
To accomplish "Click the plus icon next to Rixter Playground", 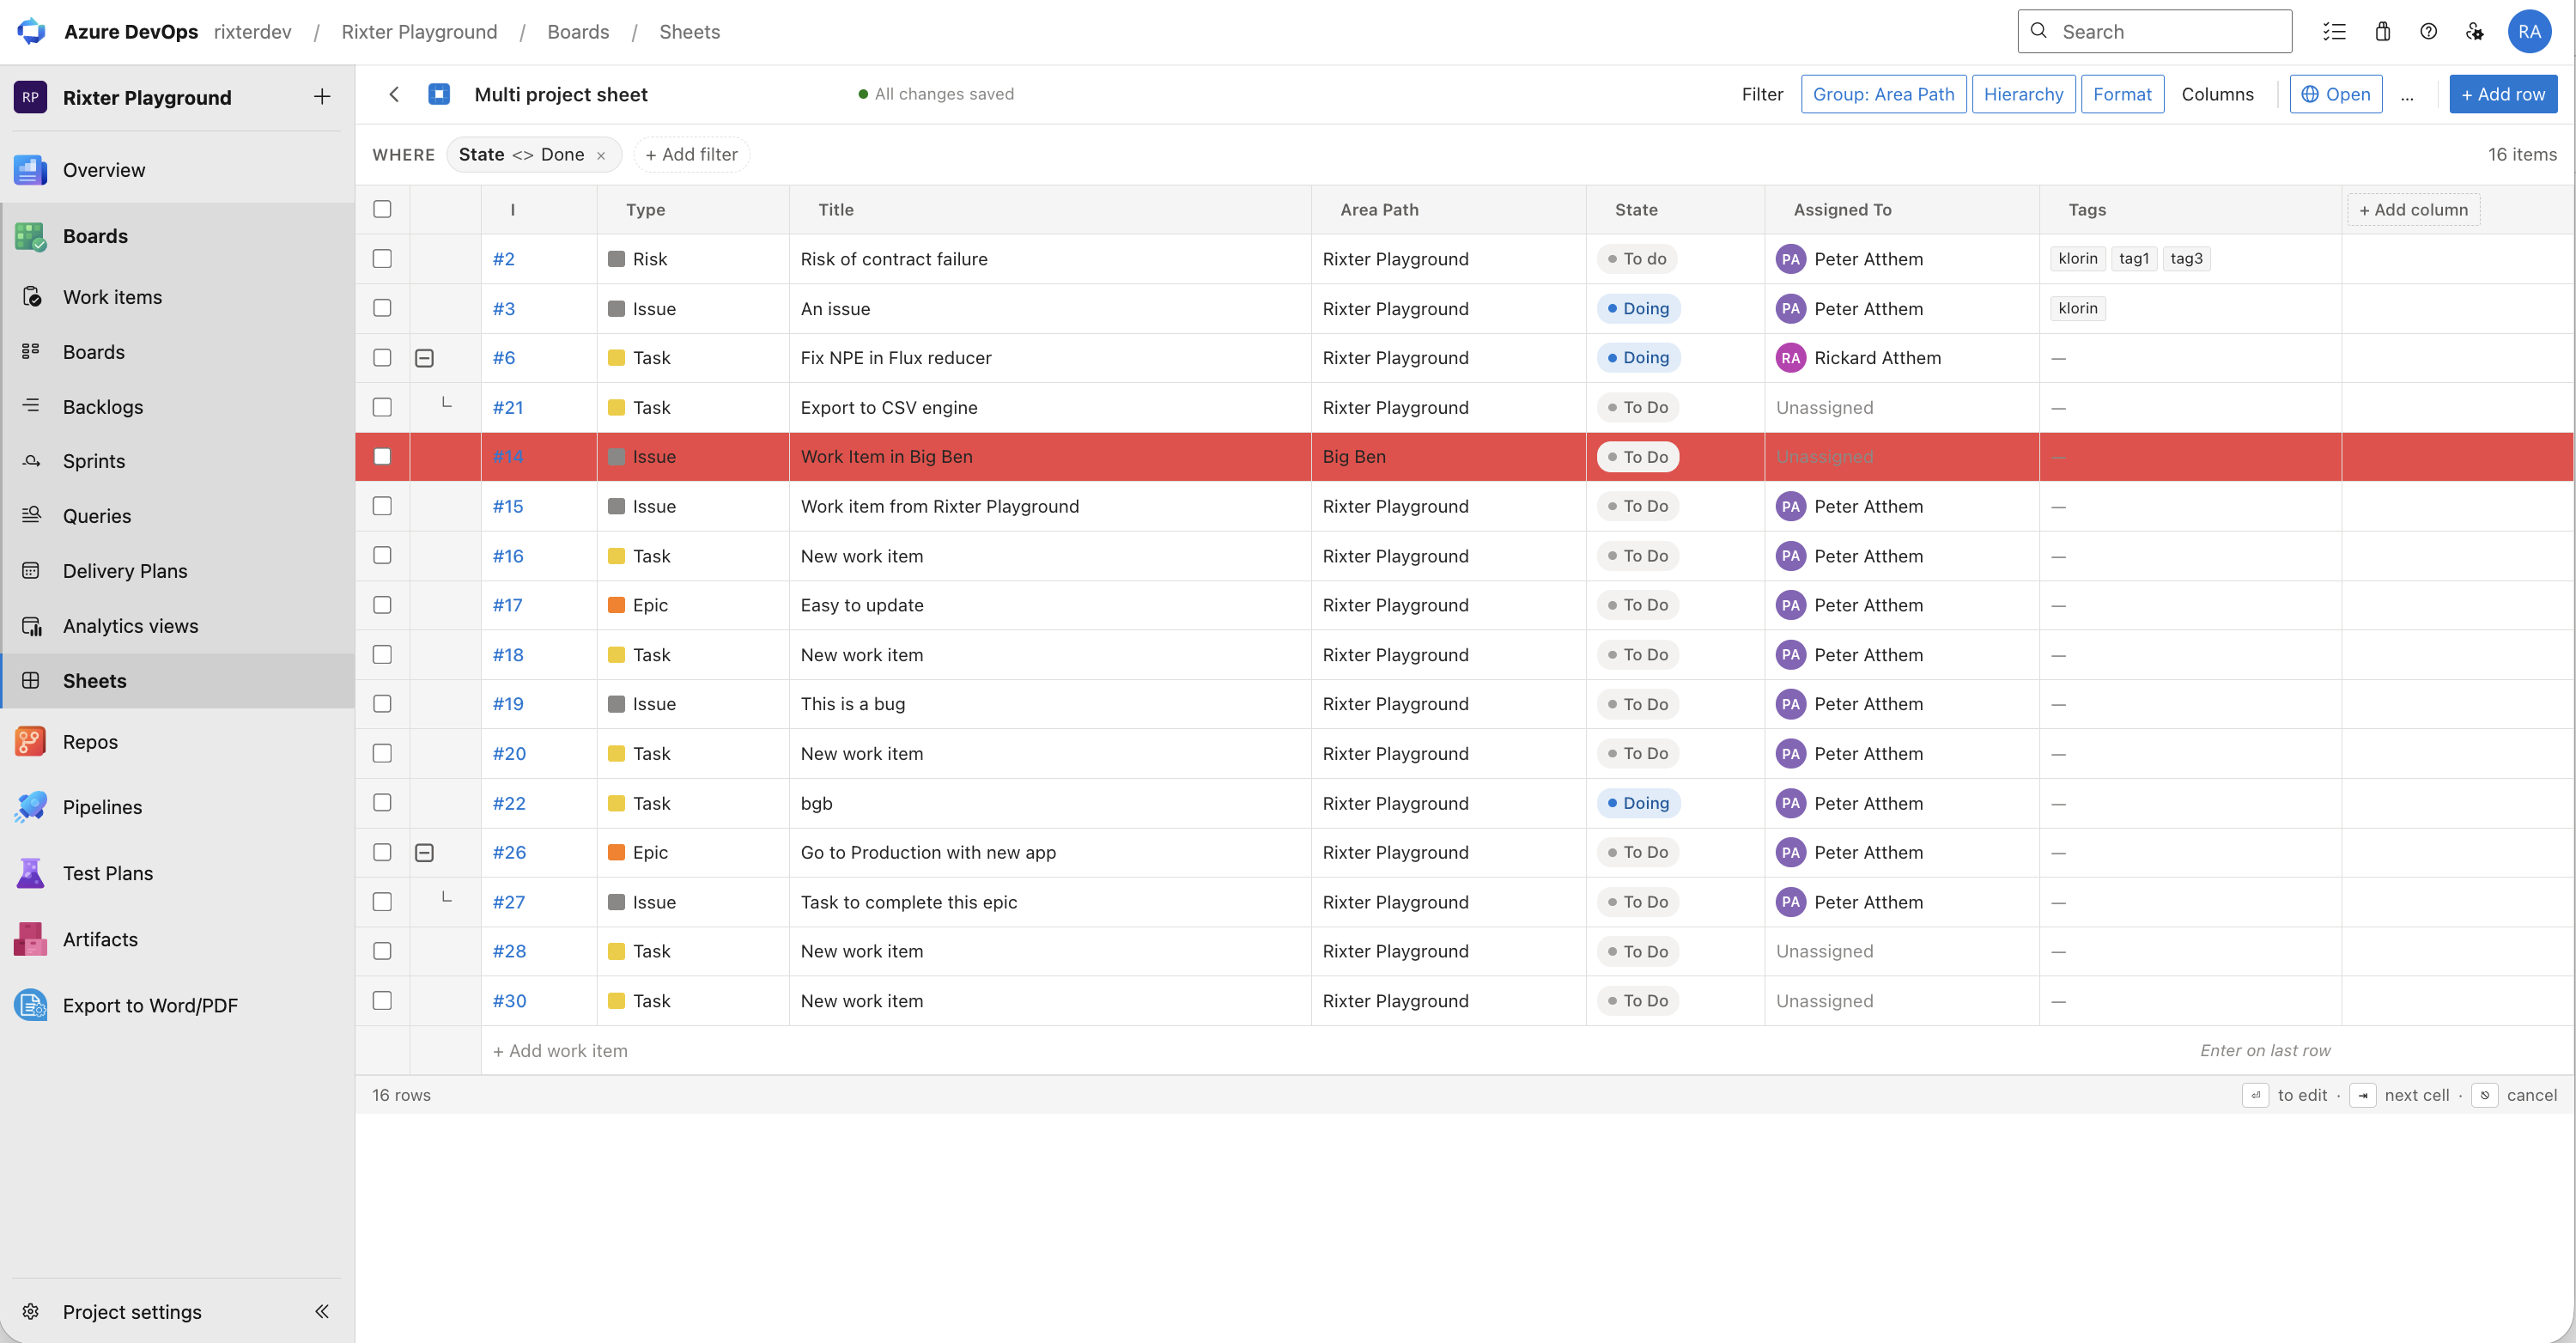I will pyautogui.click(x=322, y=97).
